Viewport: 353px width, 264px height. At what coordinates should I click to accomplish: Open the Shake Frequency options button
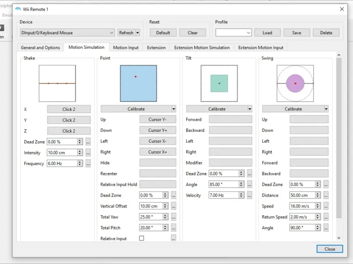tap(88, 163)
